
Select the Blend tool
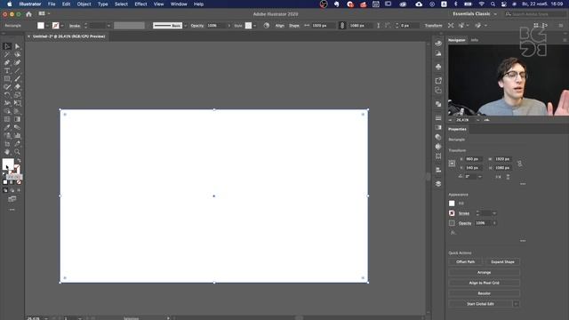pyautogui.click(x=18, y=127)
